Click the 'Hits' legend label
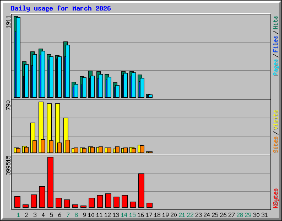This screenshot has width=282, height=221. (276, 23)
